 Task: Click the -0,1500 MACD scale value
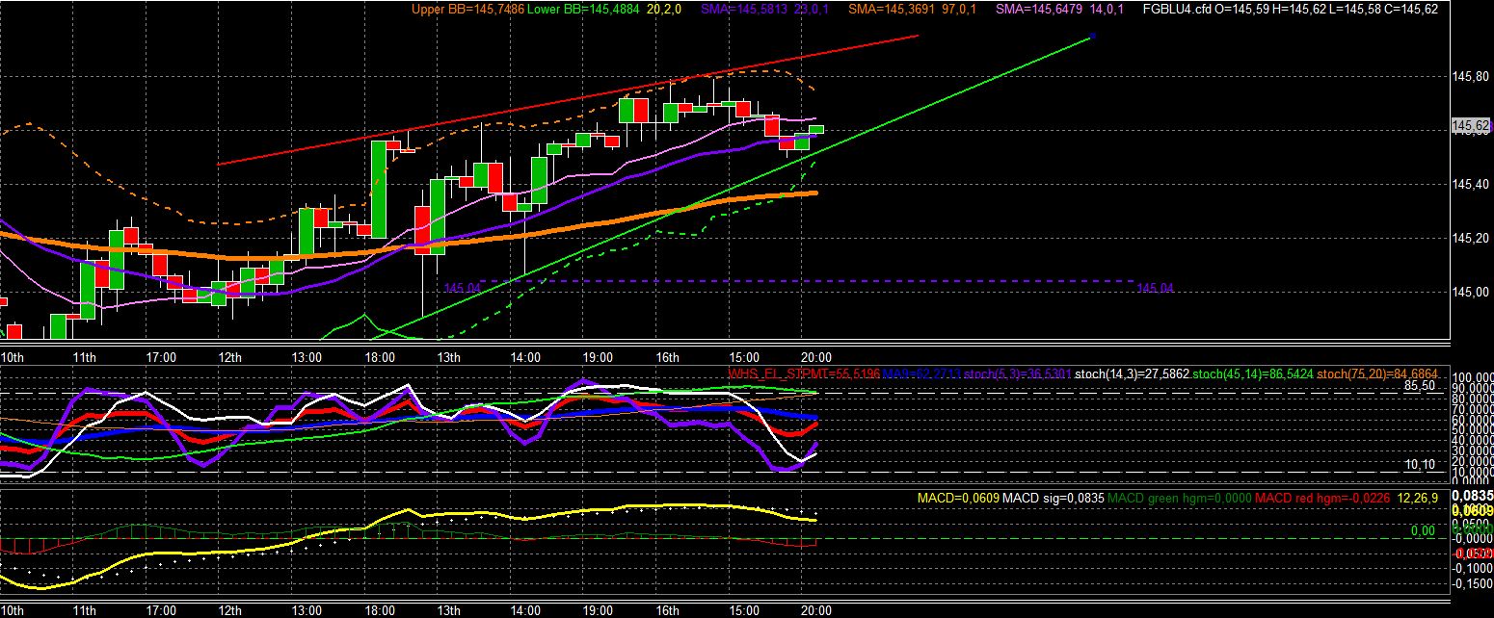click(1472, 583)
